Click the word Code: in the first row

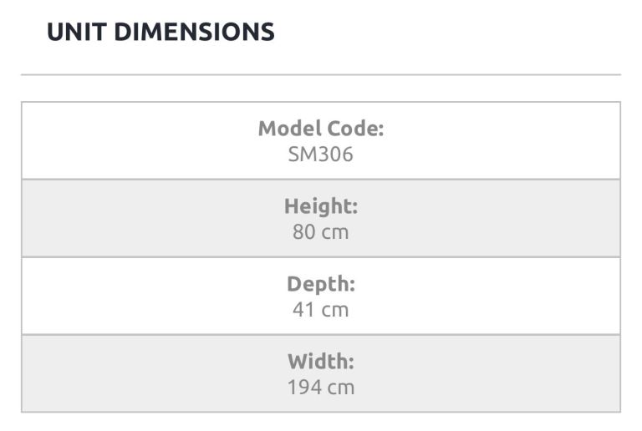coord(354,129)
